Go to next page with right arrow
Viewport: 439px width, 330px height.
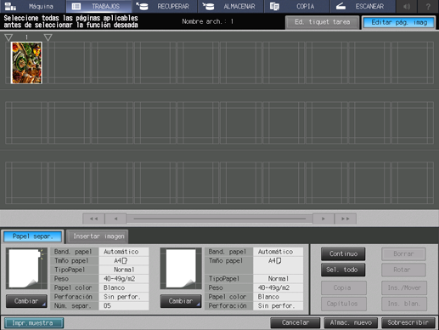click(324, 219)
